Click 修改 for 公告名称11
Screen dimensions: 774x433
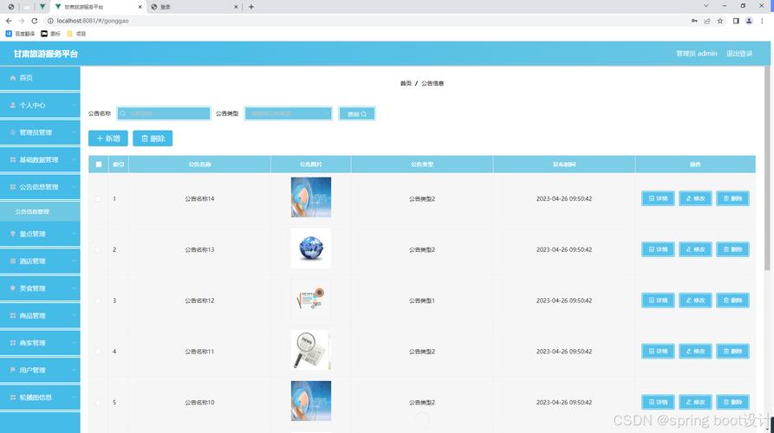tap(695, 351)
